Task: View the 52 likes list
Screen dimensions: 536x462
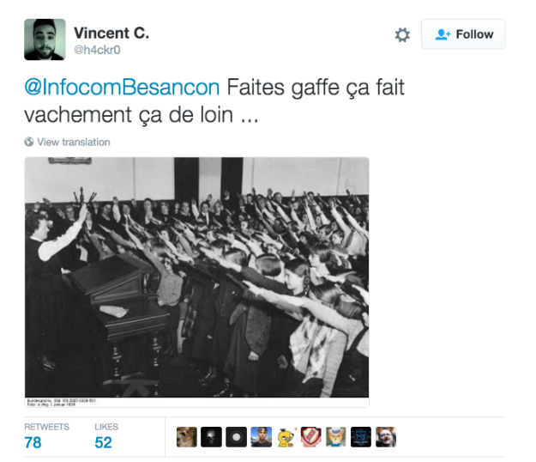Action: pyautogui.click(x=106, y=437)
